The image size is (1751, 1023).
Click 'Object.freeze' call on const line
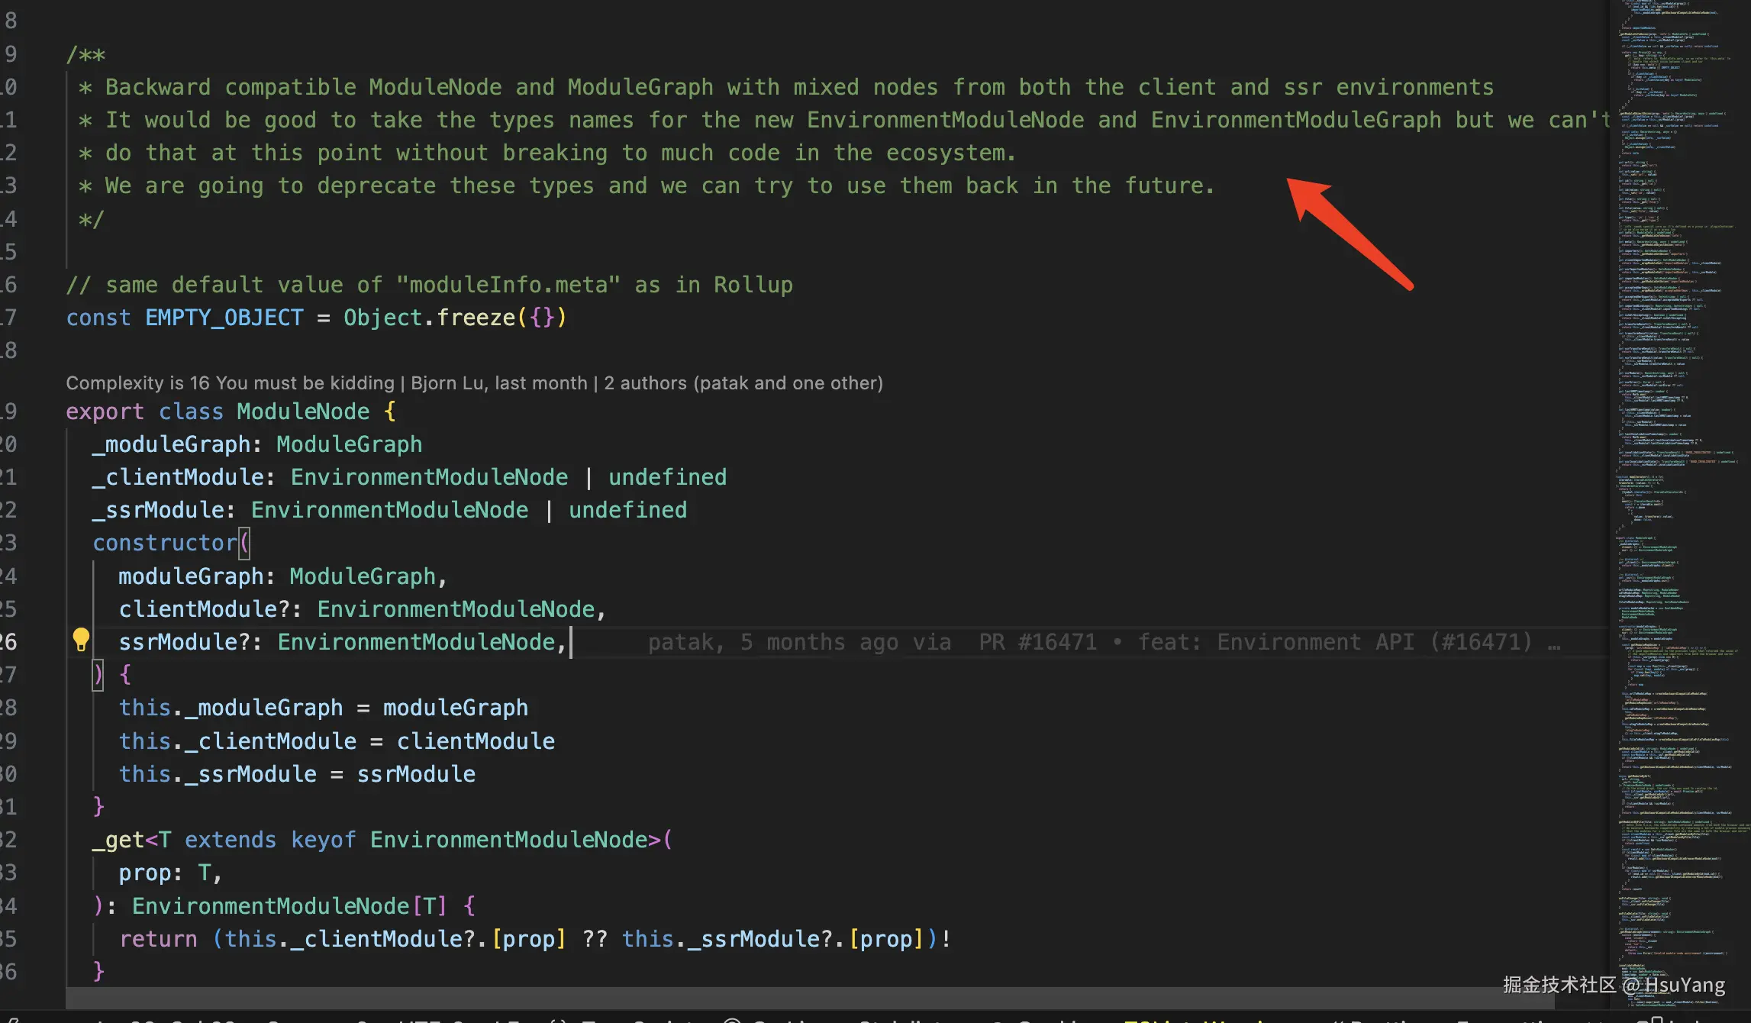pos(429,318)
